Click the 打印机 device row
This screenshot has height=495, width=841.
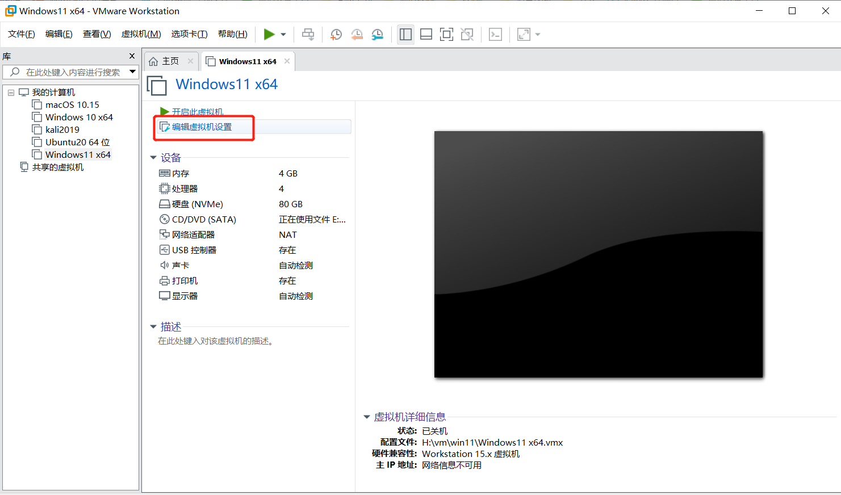pos(253,280)
